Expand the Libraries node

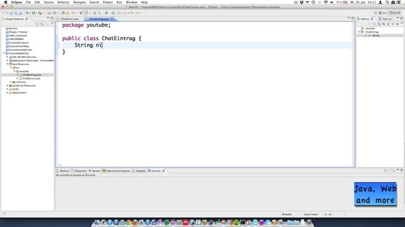coord(11,82)
